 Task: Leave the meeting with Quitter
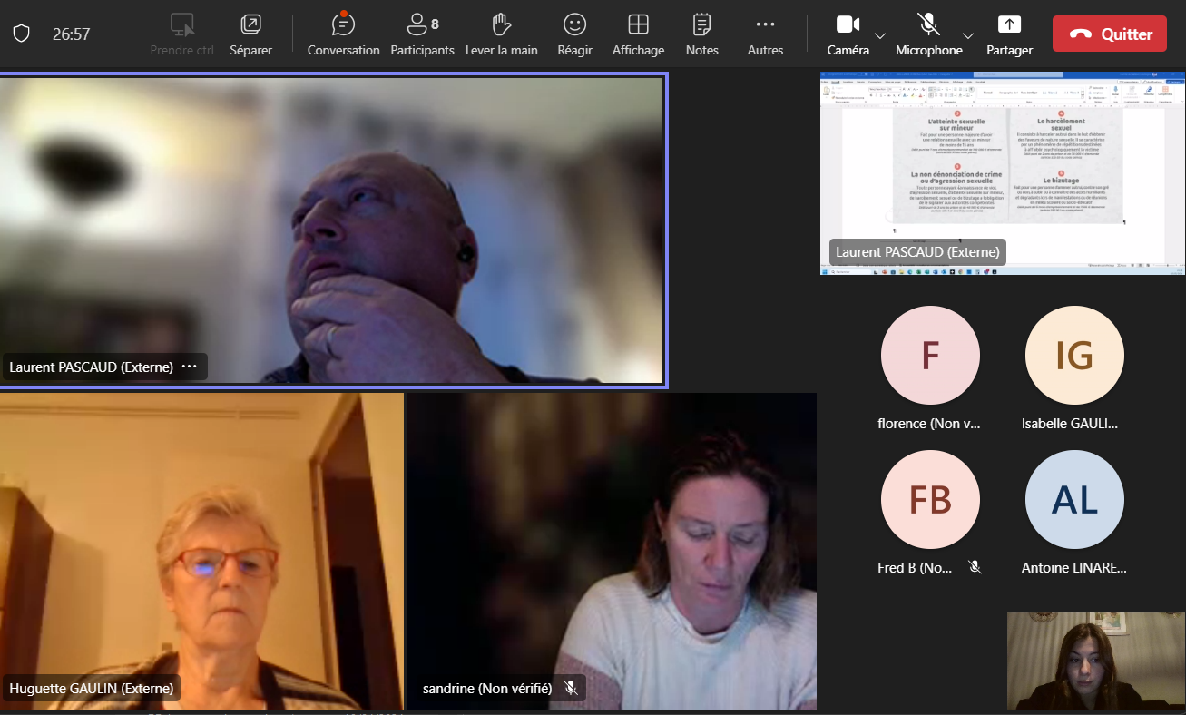click(1109, 34)
